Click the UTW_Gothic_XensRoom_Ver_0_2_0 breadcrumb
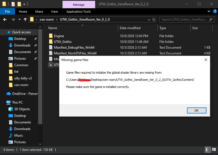 [85, 20]
